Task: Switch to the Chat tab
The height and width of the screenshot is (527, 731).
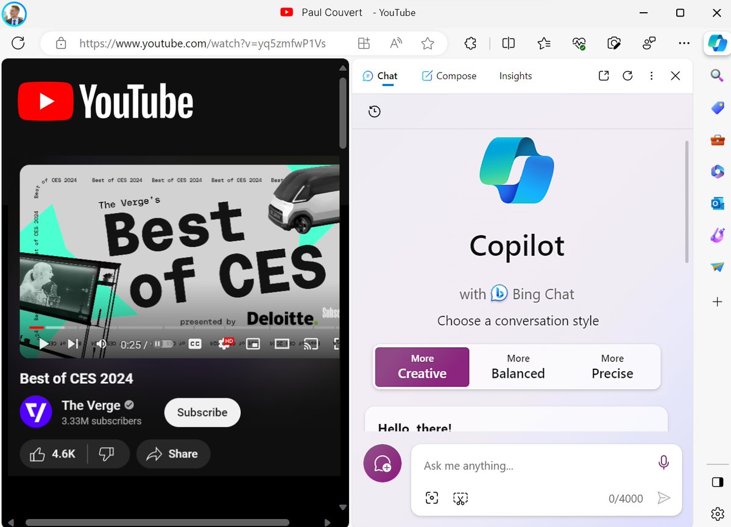Action: (380, 76)
